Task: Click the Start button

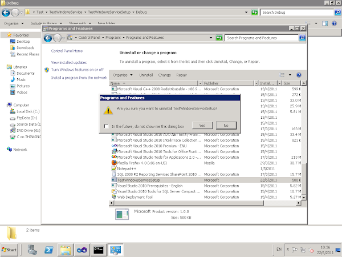Action: click(x=9, y=250)
